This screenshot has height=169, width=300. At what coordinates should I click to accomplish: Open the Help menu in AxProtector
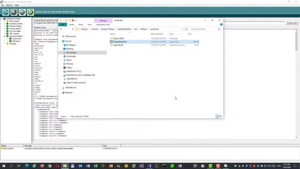point(17,5)
